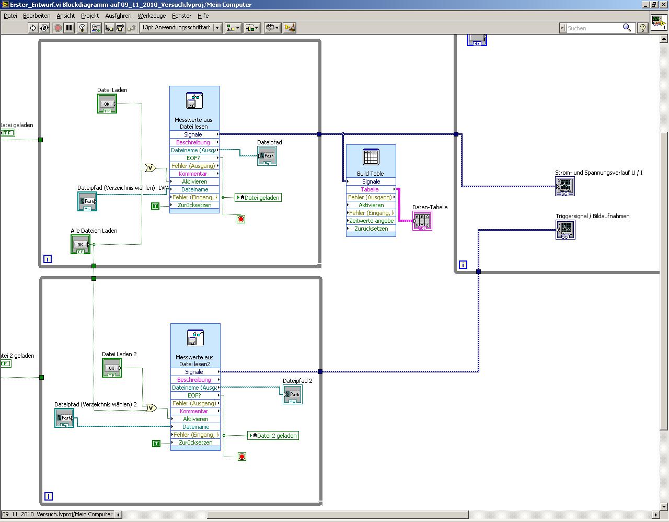Open the Bearbeiten menu
Screen dimensions: 669x522
point(37,16)
